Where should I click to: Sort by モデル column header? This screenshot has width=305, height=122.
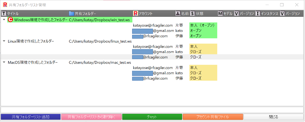[225, 14]
